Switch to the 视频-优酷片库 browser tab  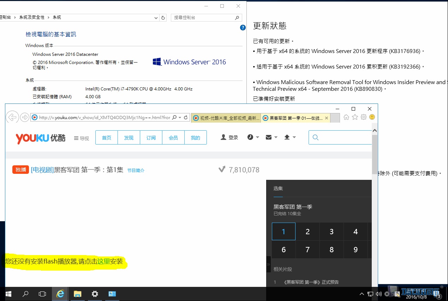pos(226,118)
